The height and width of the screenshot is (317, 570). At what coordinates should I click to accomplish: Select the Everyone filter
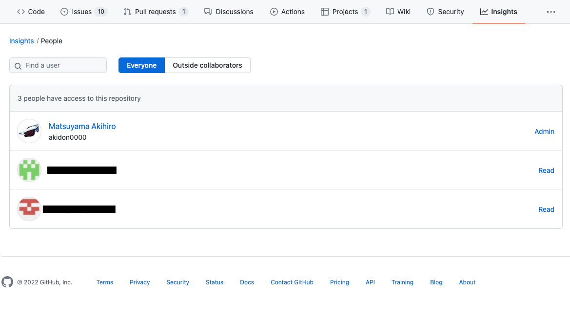pos(141,65)
